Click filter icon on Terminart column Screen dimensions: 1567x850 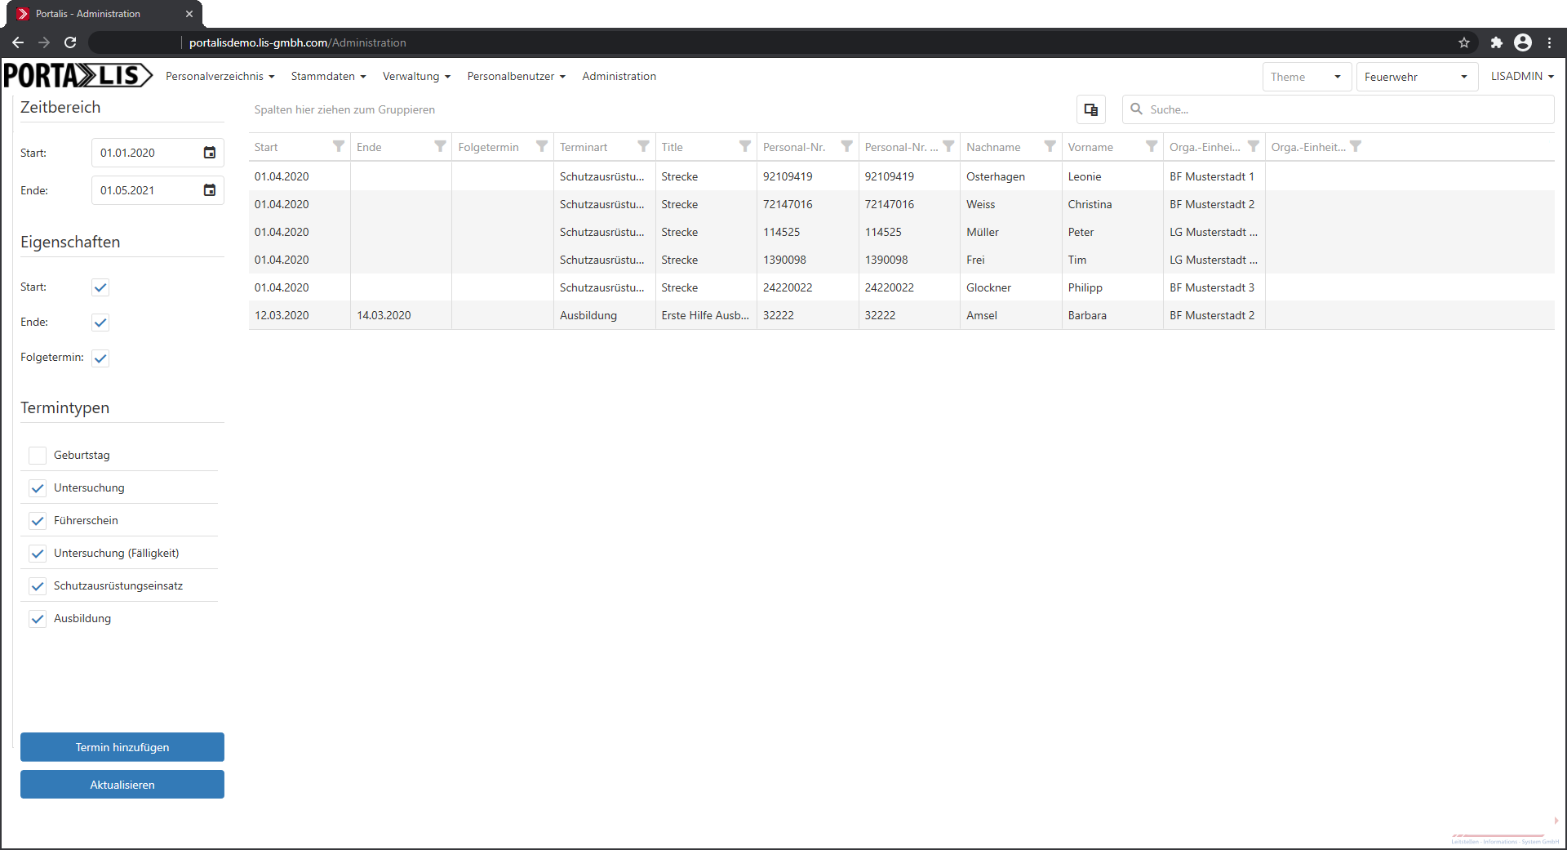coord(643,147)
